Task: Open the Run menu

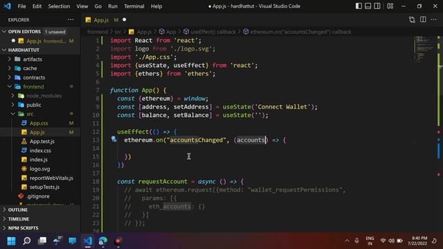Action: (112, 6)
